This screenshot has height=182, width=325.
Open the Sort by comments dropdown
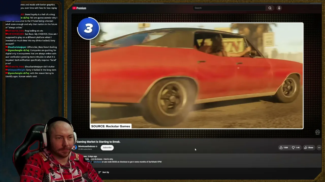pyautogui.click(x=104, y=172)
